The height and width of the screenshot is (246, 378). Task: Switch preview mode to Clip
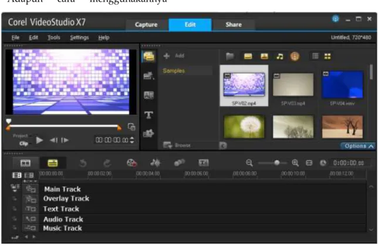point(23,143)
